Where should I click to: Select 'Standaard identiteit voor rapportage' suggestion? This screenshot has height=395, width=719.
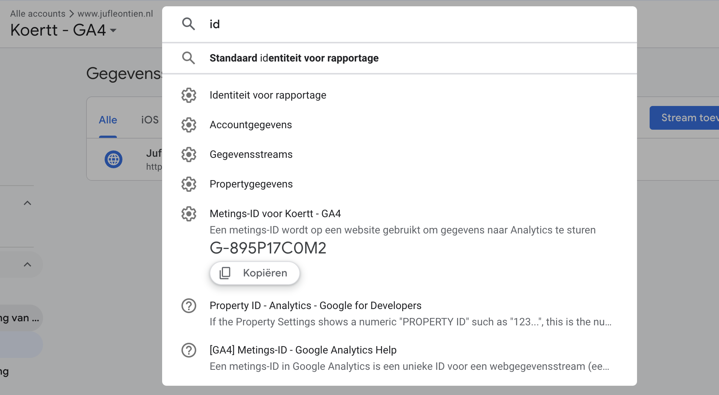(294, 58)
